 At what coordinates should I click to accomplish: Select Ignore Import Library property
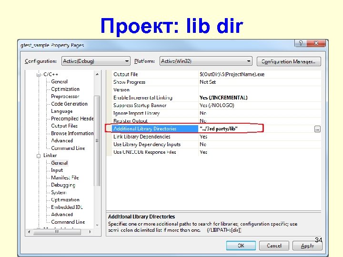pos(137,113)
